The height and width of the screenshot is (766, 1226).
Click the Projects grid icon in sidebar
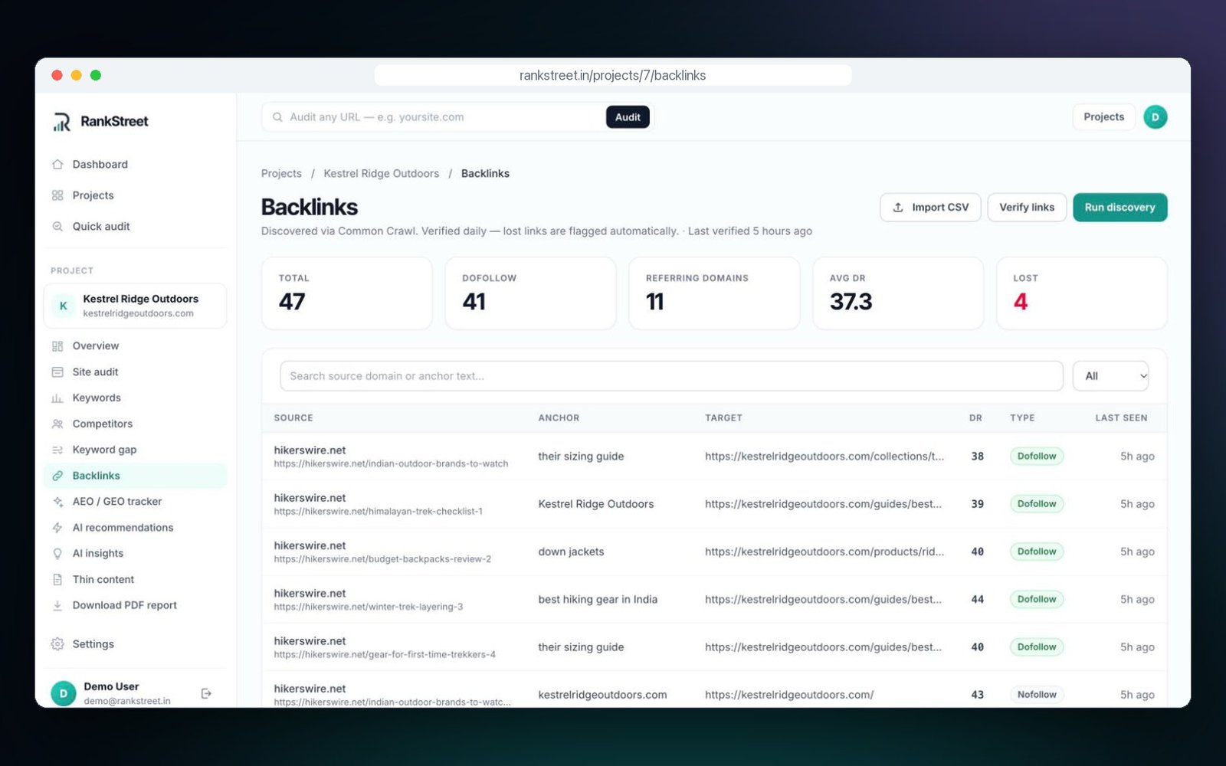click(57, 195)
